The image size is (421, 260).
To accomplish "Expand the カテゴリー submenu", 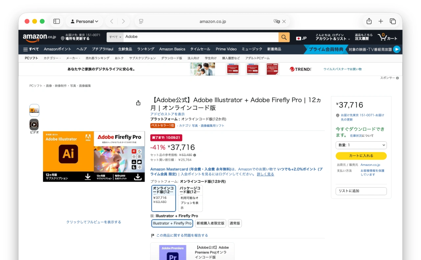I will pyautogui.click(x=52, y=58).
